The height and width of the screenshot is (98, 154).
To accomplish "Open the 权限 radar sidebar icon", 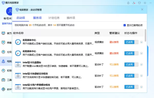I will point(3,71).
